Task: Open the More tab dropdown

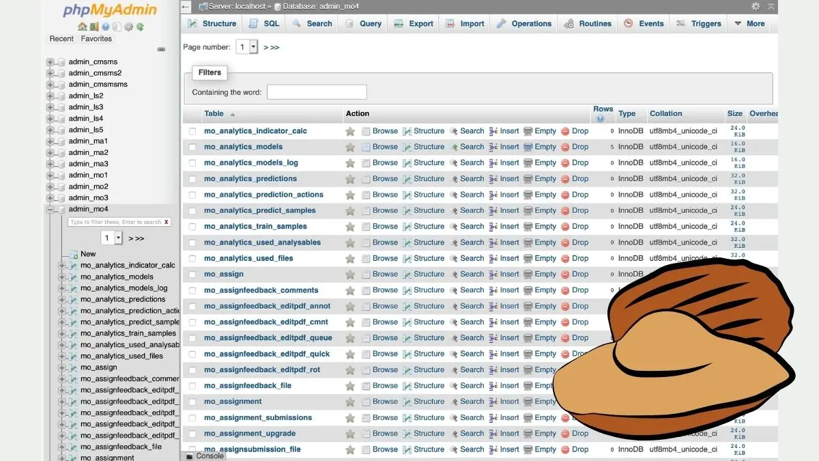Action: pyautogui.click(x=749, y=23)
